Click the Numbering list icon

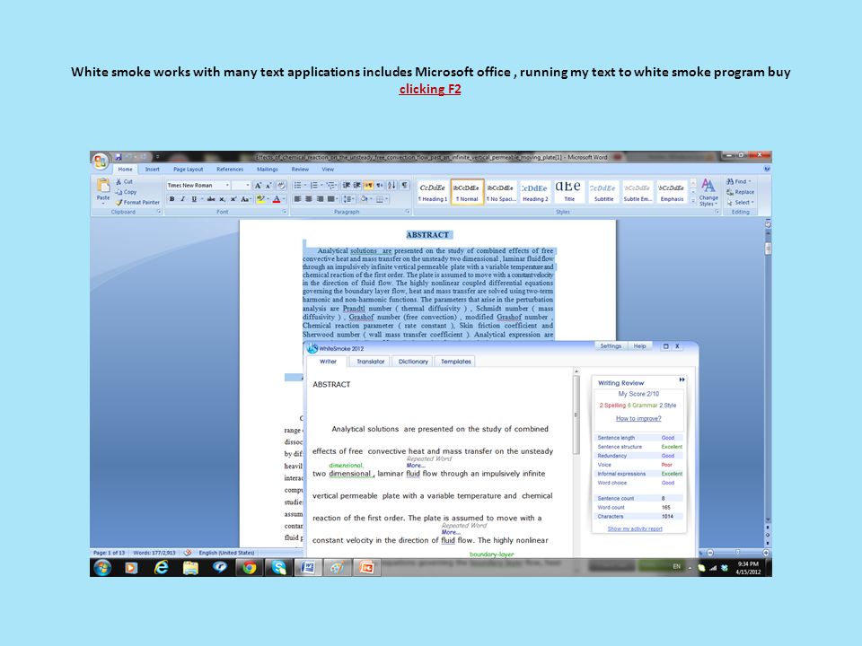pyautogui.click(x=314, y=186)
